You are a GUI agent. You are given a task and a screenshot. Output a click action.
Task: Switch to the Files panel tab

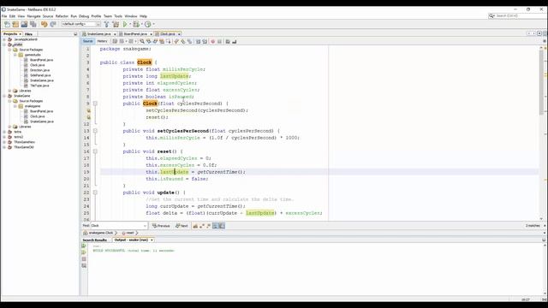[28, 34]
